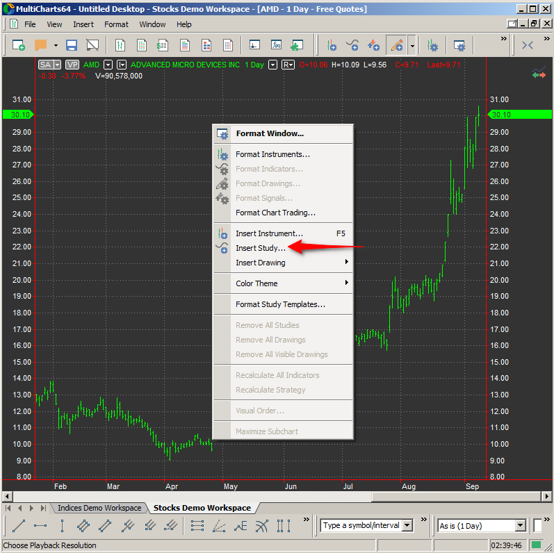Select the Horizontal Line drawing tool

pos(40,526)
